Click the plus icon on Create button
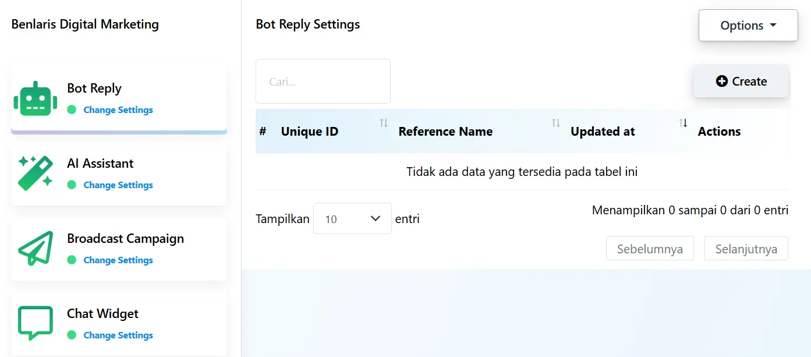This screenshot has height=357, width=811. pyautogui.click(x=722, y=82)
